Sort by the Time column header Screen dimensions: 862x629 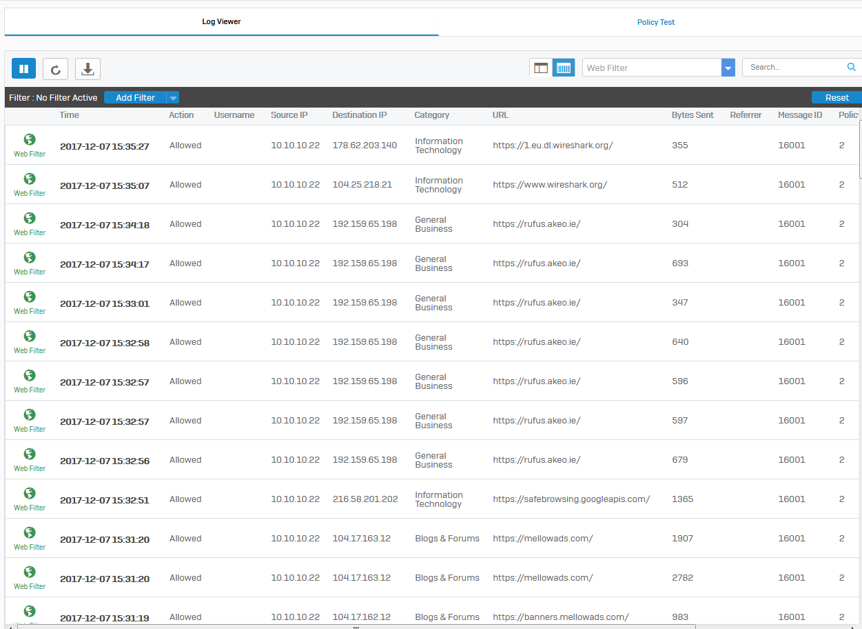click(69, 115)
